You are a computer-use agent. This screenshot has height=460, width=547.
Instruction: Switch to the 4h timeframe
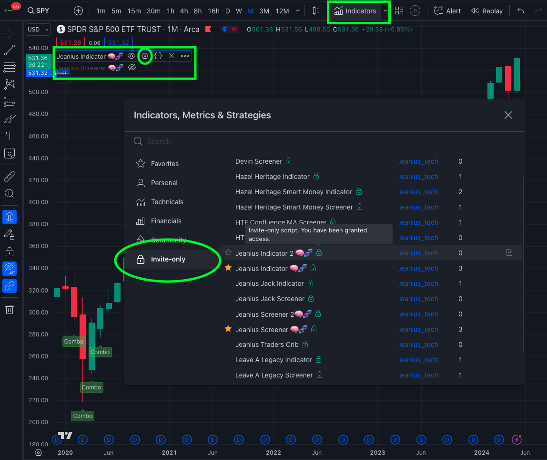pyautogui.click(x=184, y=11)
